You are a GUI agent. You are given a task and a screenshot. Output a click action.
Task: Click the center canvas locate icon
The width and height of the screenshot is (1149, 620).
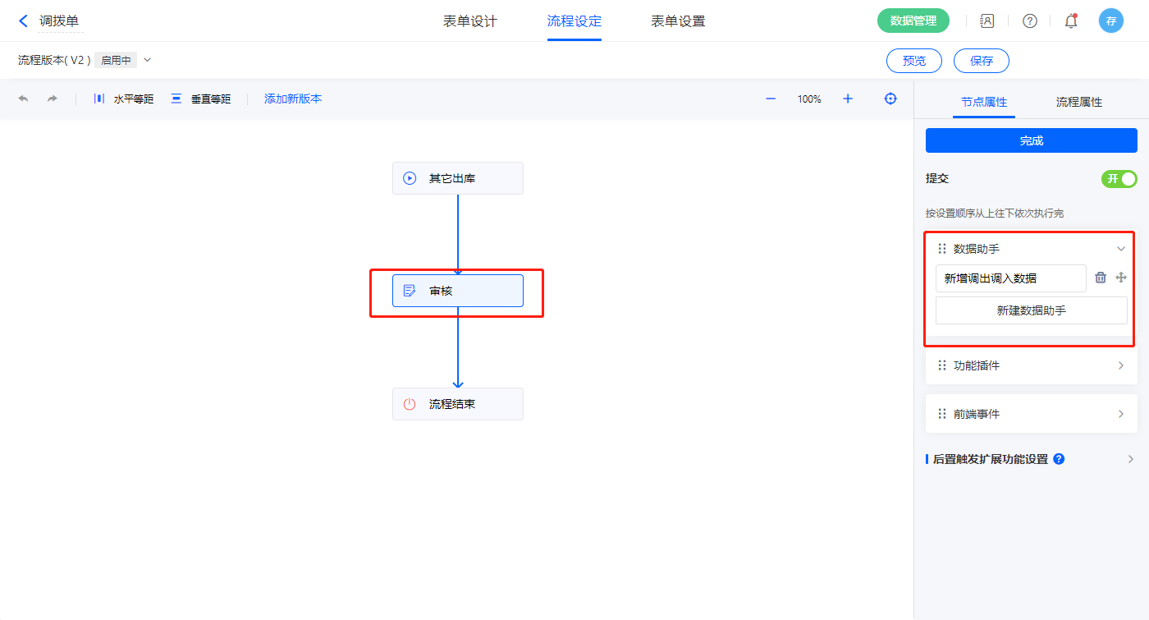(x=890, y=99)
